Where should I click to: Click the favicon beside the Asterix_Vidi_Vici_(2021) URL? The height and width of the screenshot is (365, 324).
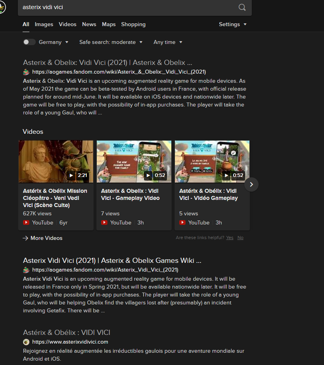(26, 270)
